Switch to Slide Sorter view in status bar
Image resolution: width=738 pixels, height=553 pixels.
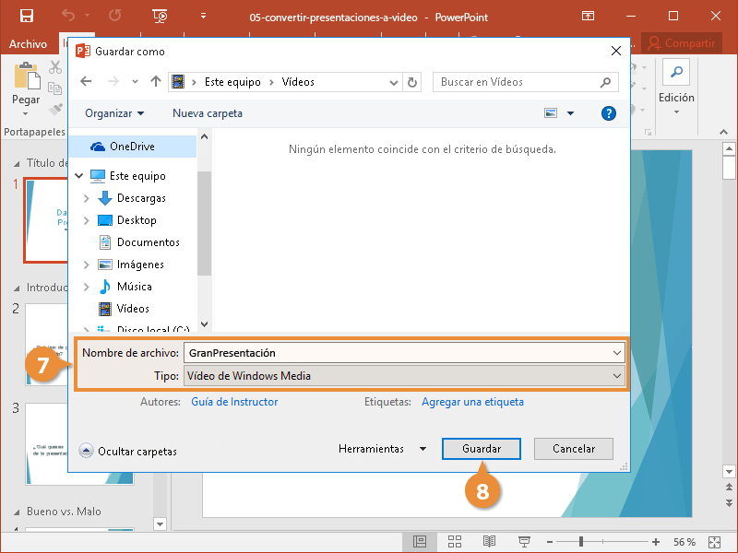pyautogui.click(x=454, y=541)
